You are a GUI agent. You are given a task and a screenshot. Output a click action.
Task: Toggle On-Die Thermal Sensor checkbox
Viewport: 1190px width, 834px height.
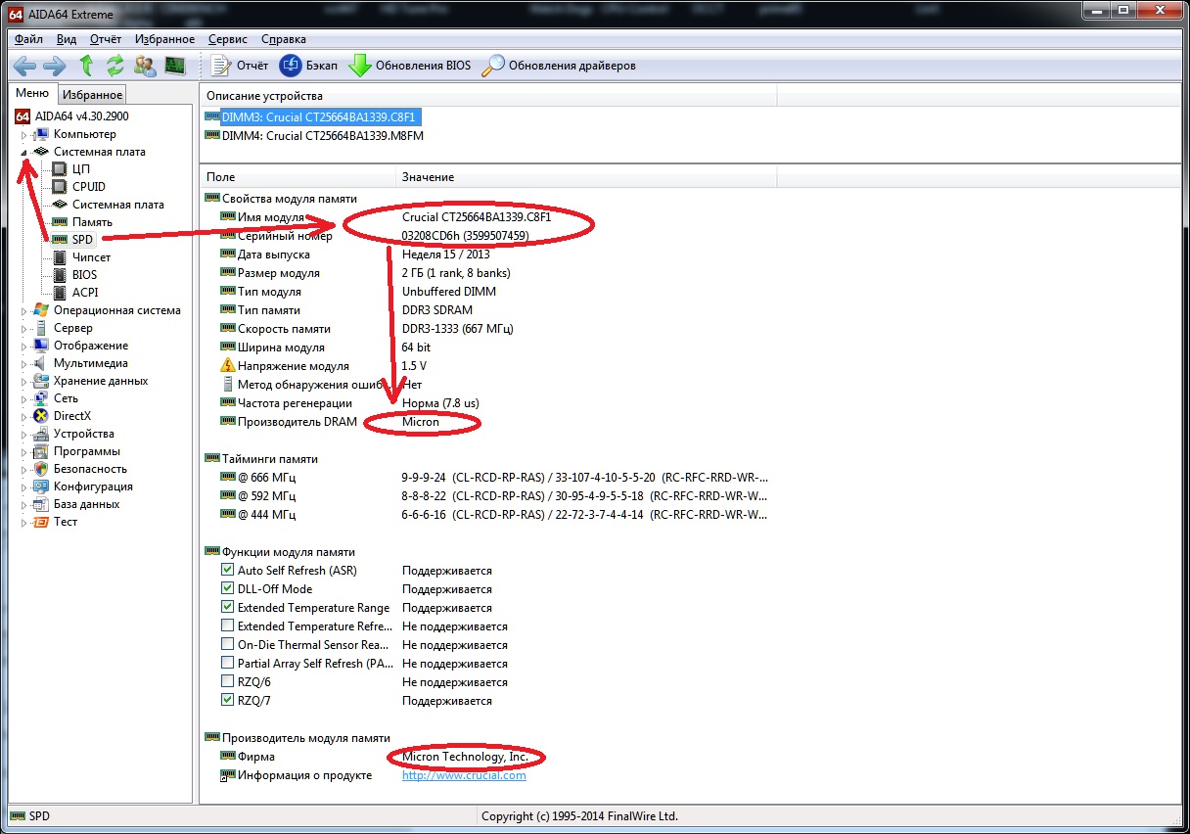(228, 645)
